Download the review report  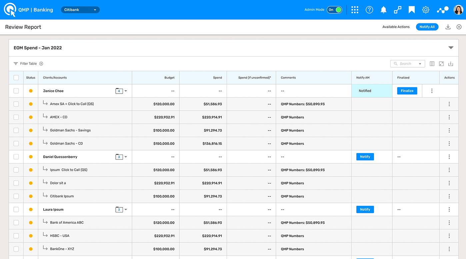(448, 27)
